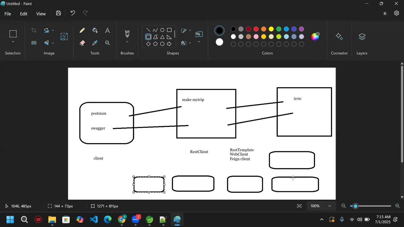Select the Diamond shape

[x=148, y=44]
